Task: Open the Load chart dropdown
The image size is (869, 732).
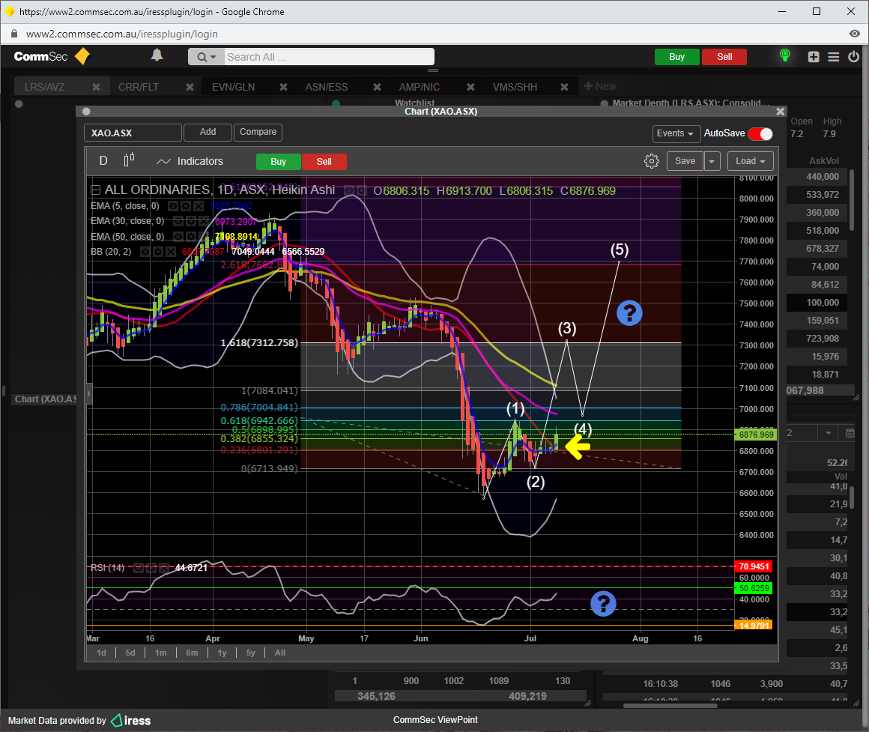Action: pos(750,161)
